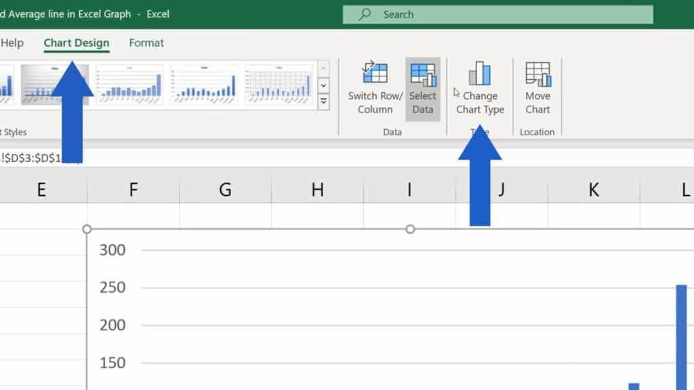Select column header H
The height and width of the screenshot is (390, 694).
coord(316,190)
